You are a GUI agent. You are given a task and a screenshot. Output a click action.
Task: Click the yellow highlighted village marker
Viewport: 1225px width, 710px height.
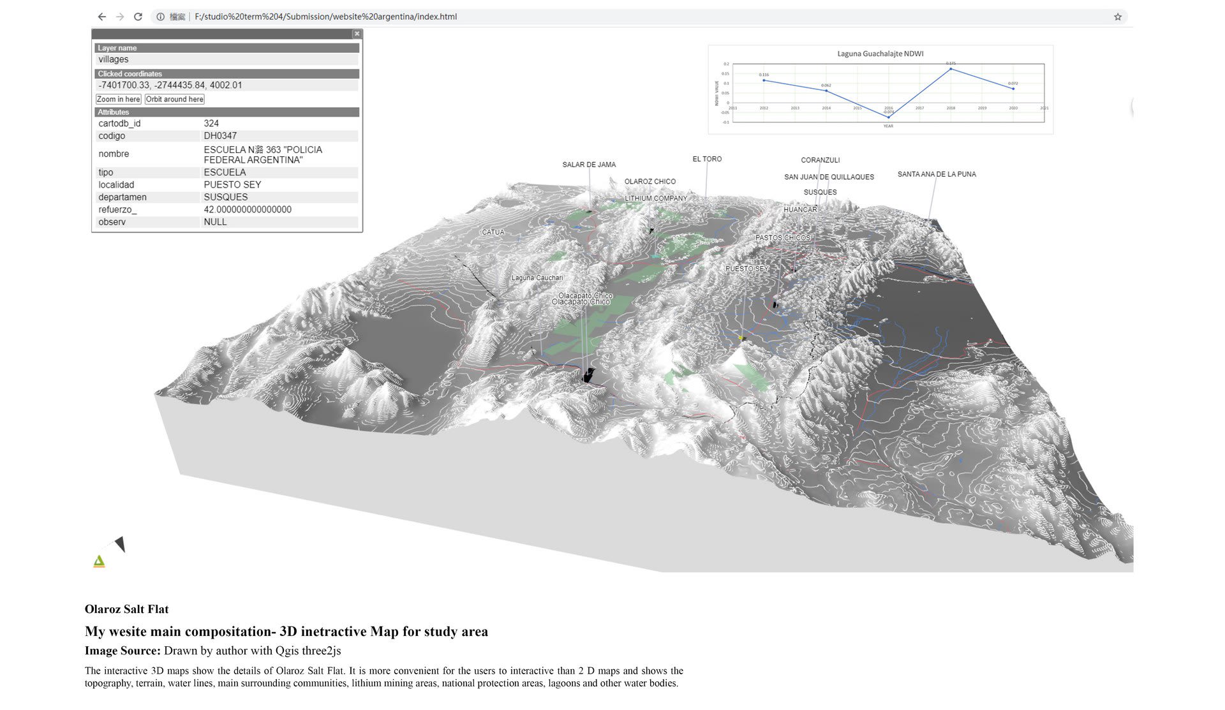(741, 337)
